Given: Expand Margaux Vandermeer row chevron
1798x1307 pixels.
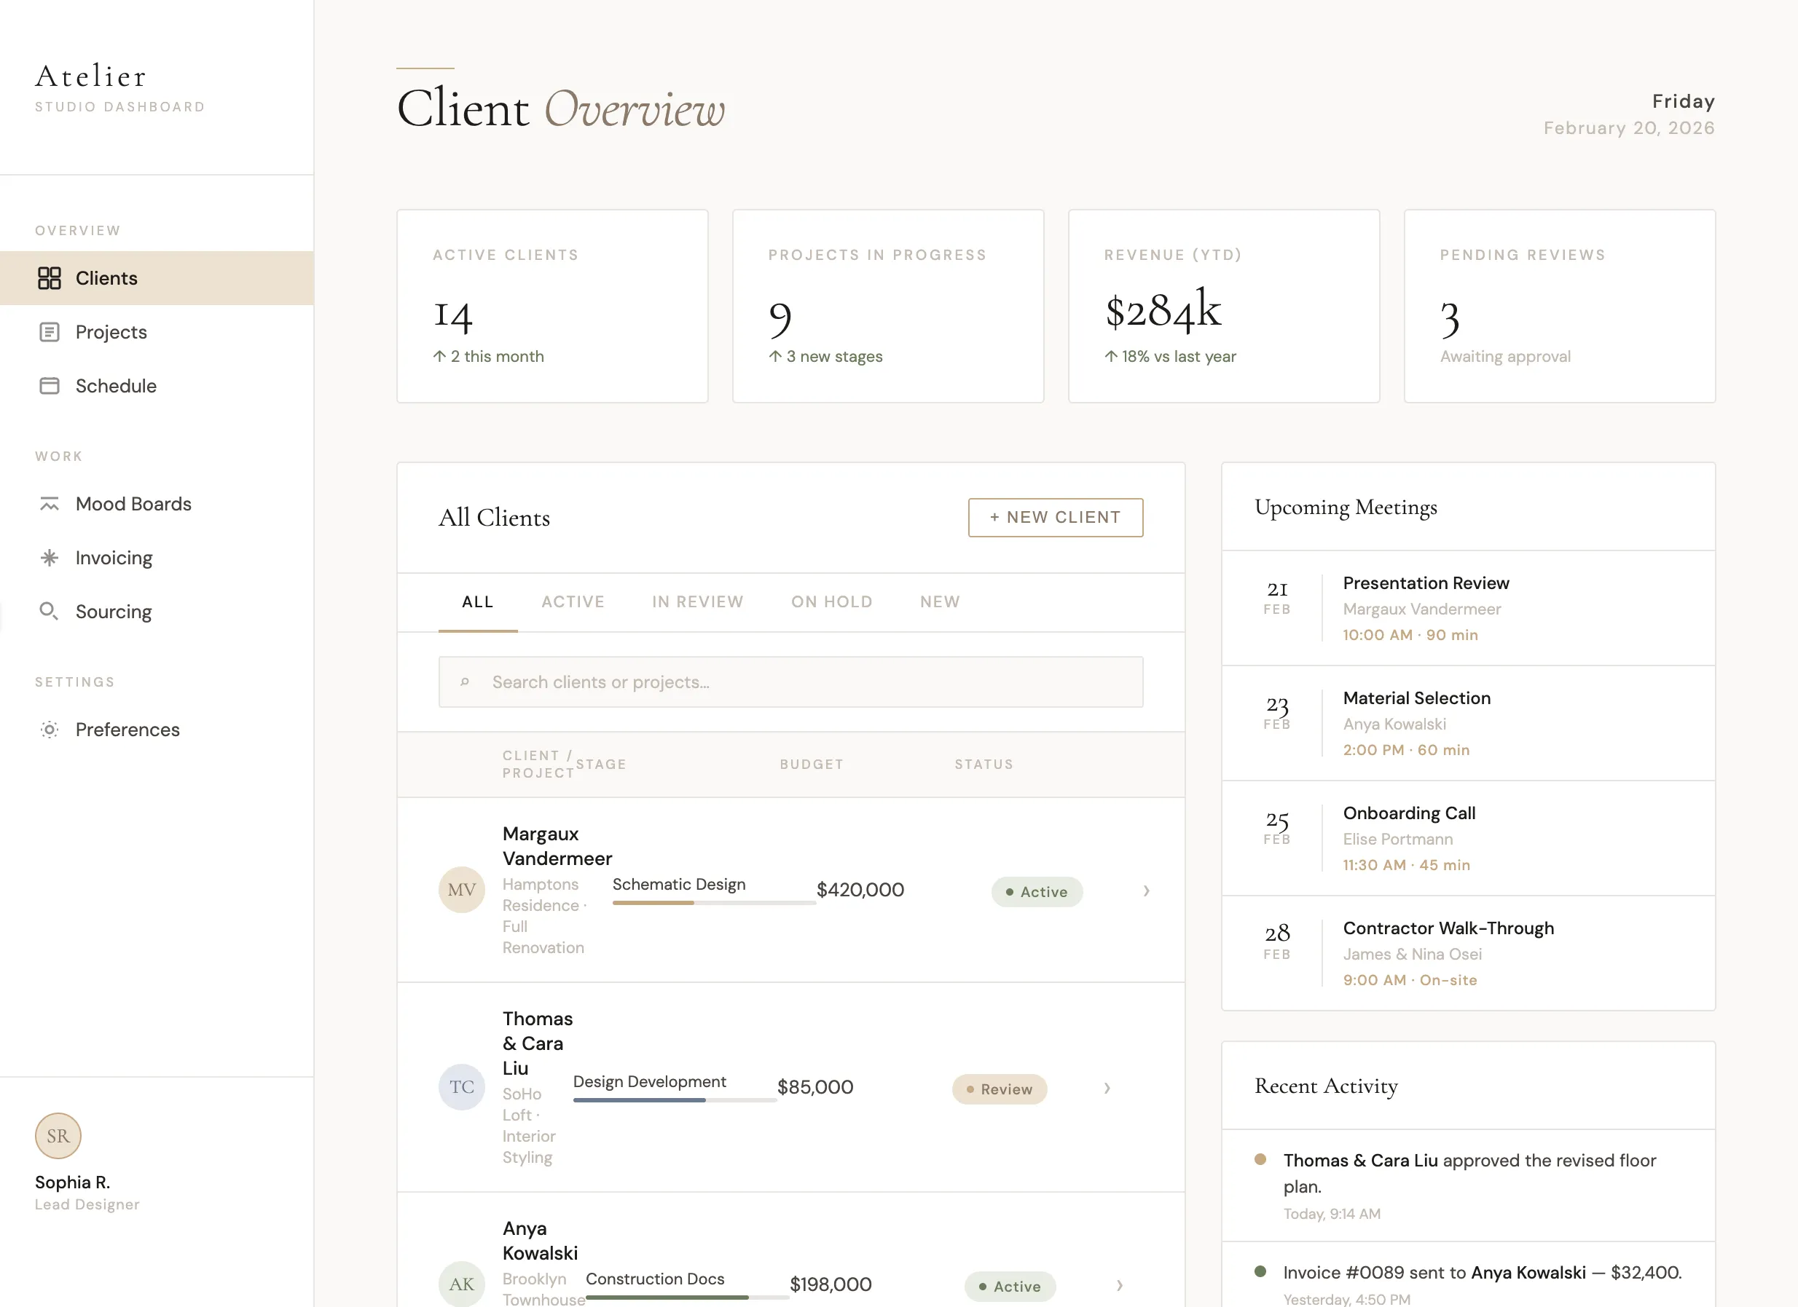Looking at the screenshot, I should coord(1145,891).
